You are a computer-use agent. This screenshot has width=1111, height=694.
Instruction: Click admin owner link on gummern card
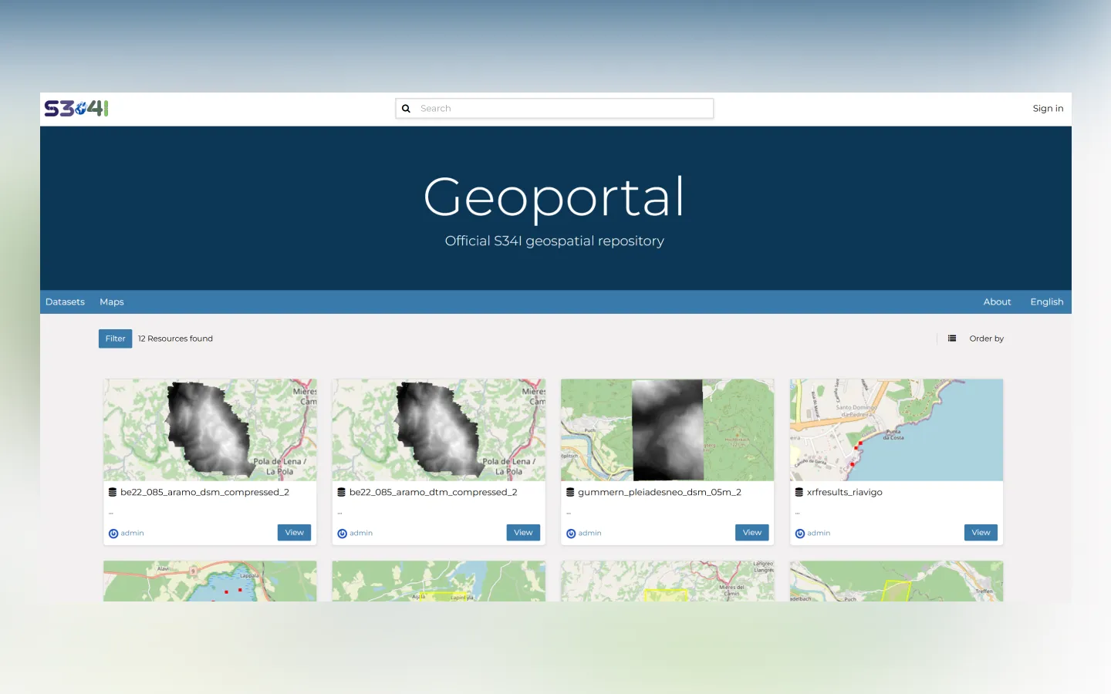[589, 534]
